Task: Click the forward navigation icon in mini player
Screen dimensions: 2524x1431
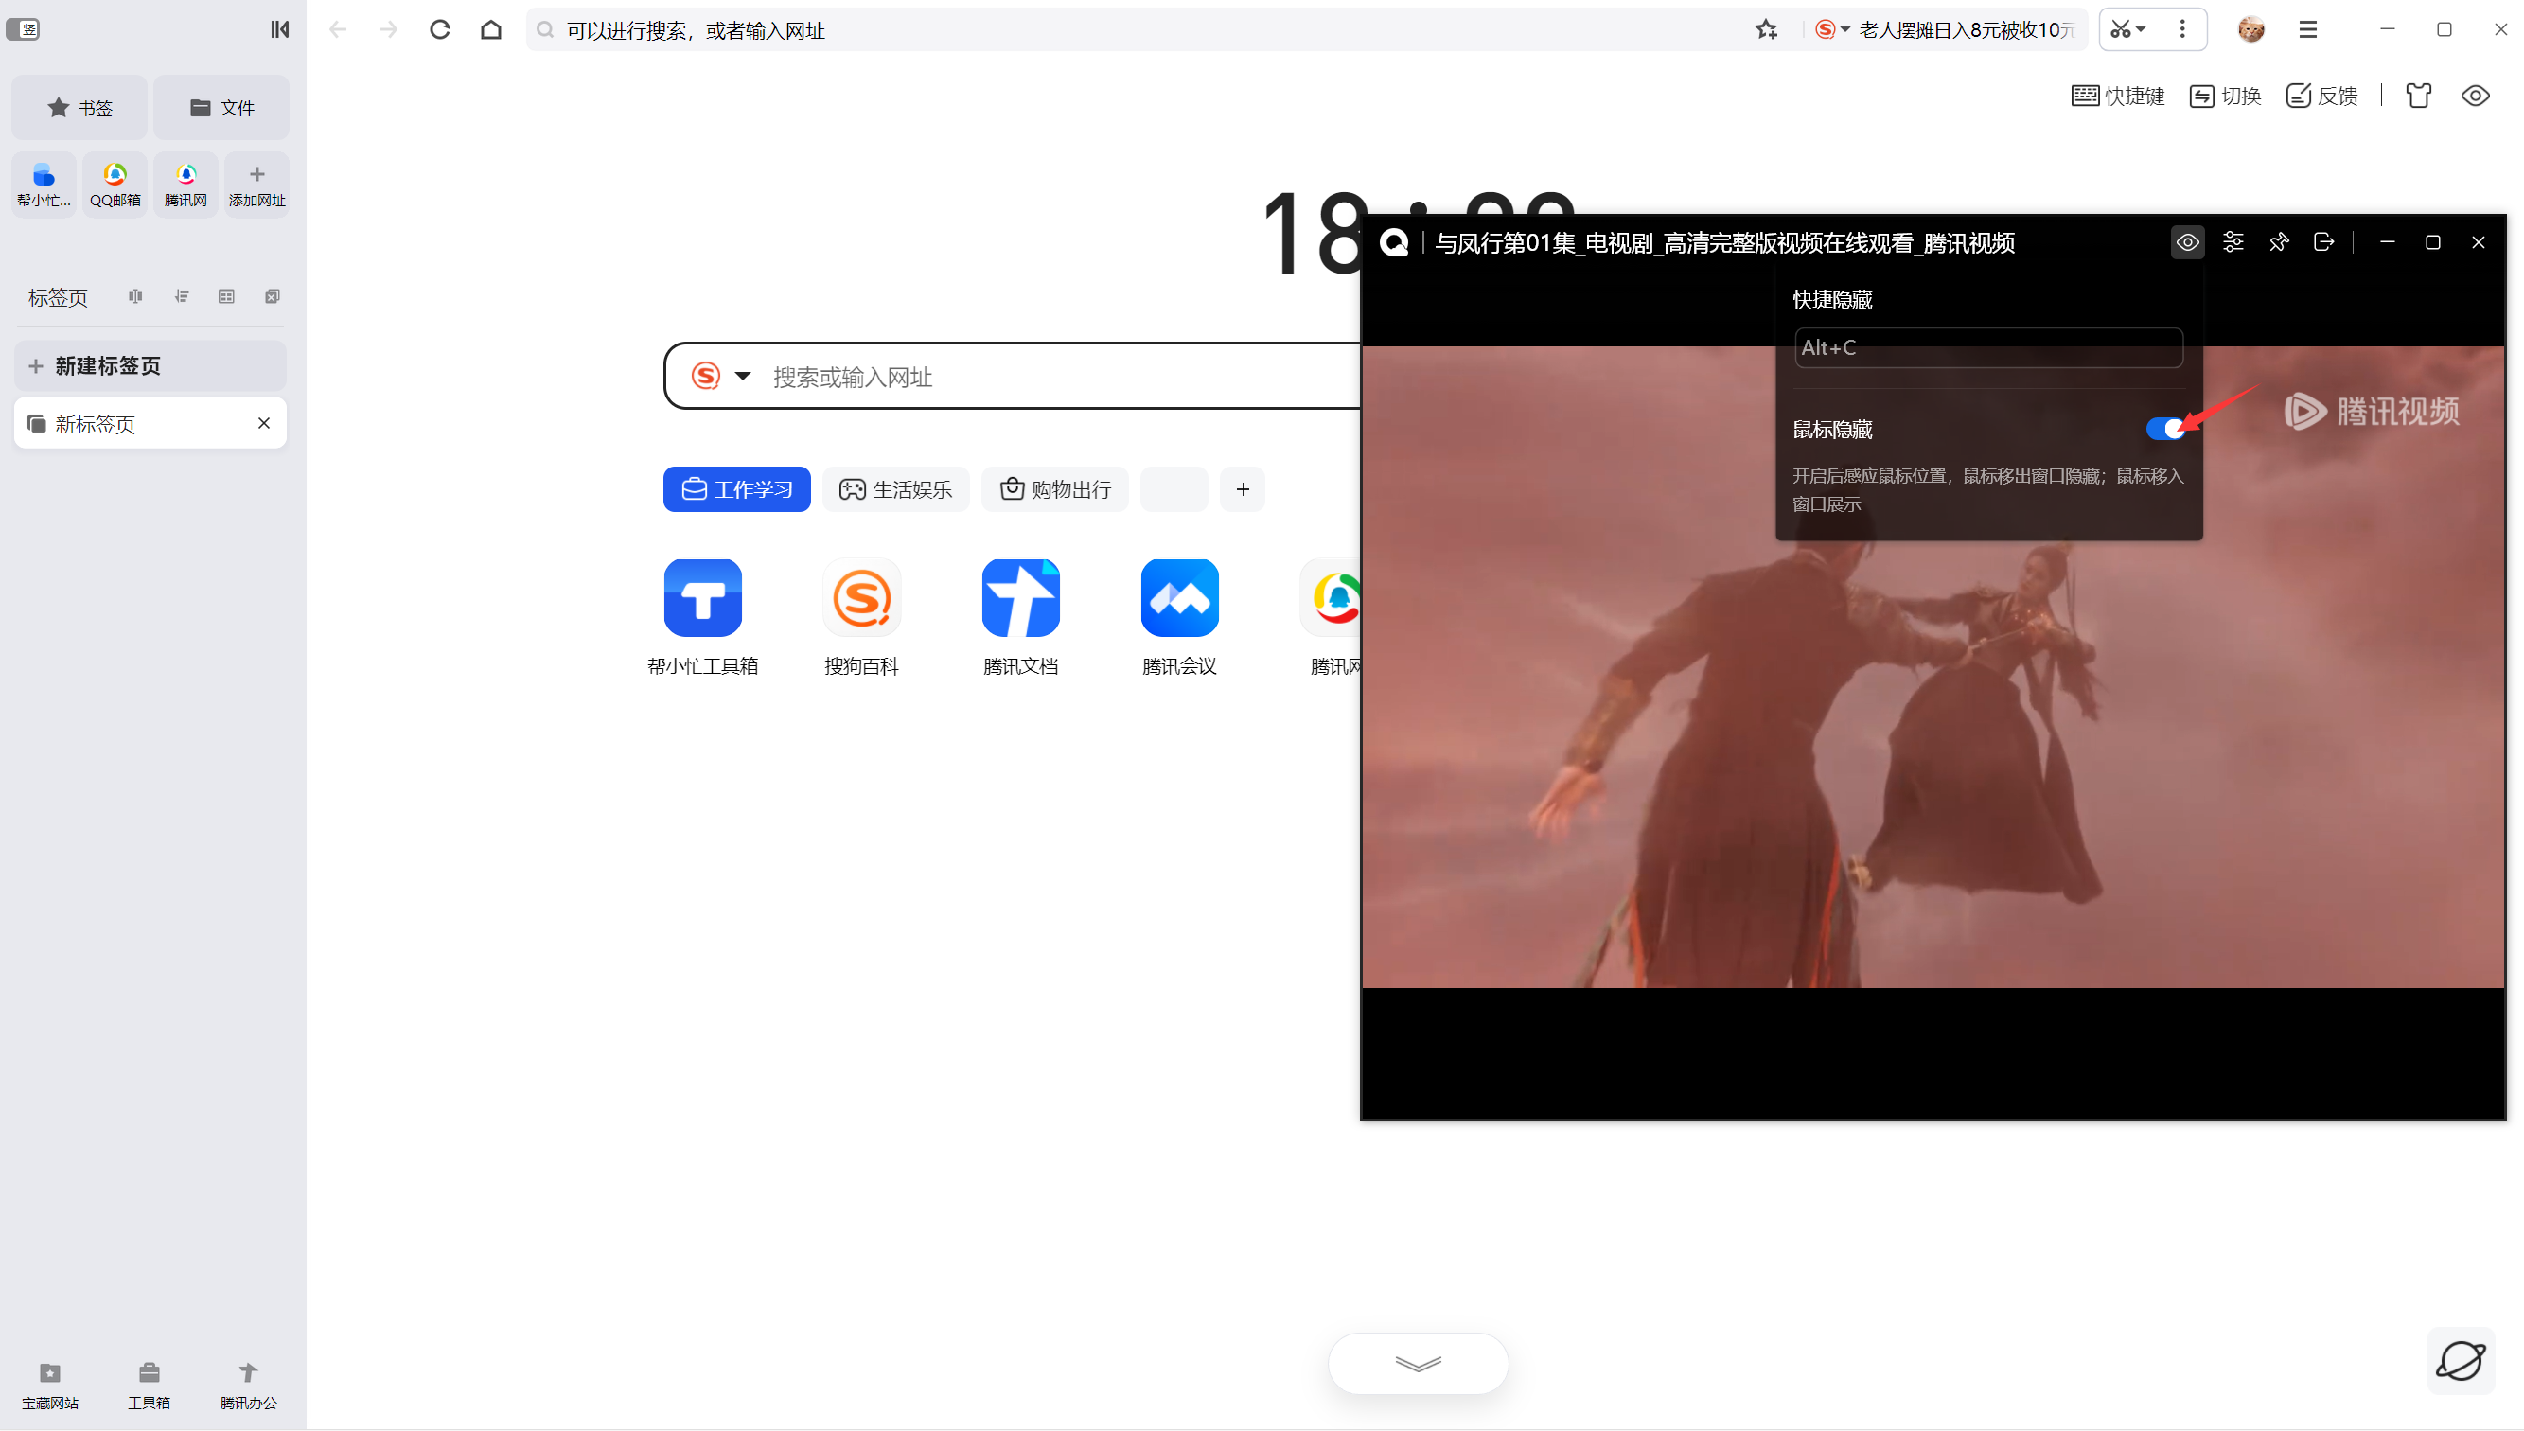Action: [2323, 241]
